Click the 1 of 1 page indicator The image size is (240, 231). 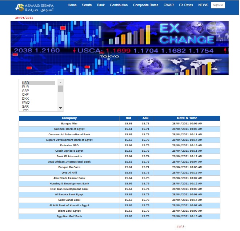(x=180, y=227)
